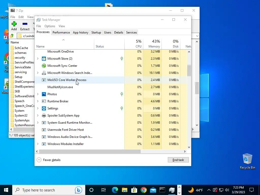
Task: Click the Status column header
Action: click(109, 44)
